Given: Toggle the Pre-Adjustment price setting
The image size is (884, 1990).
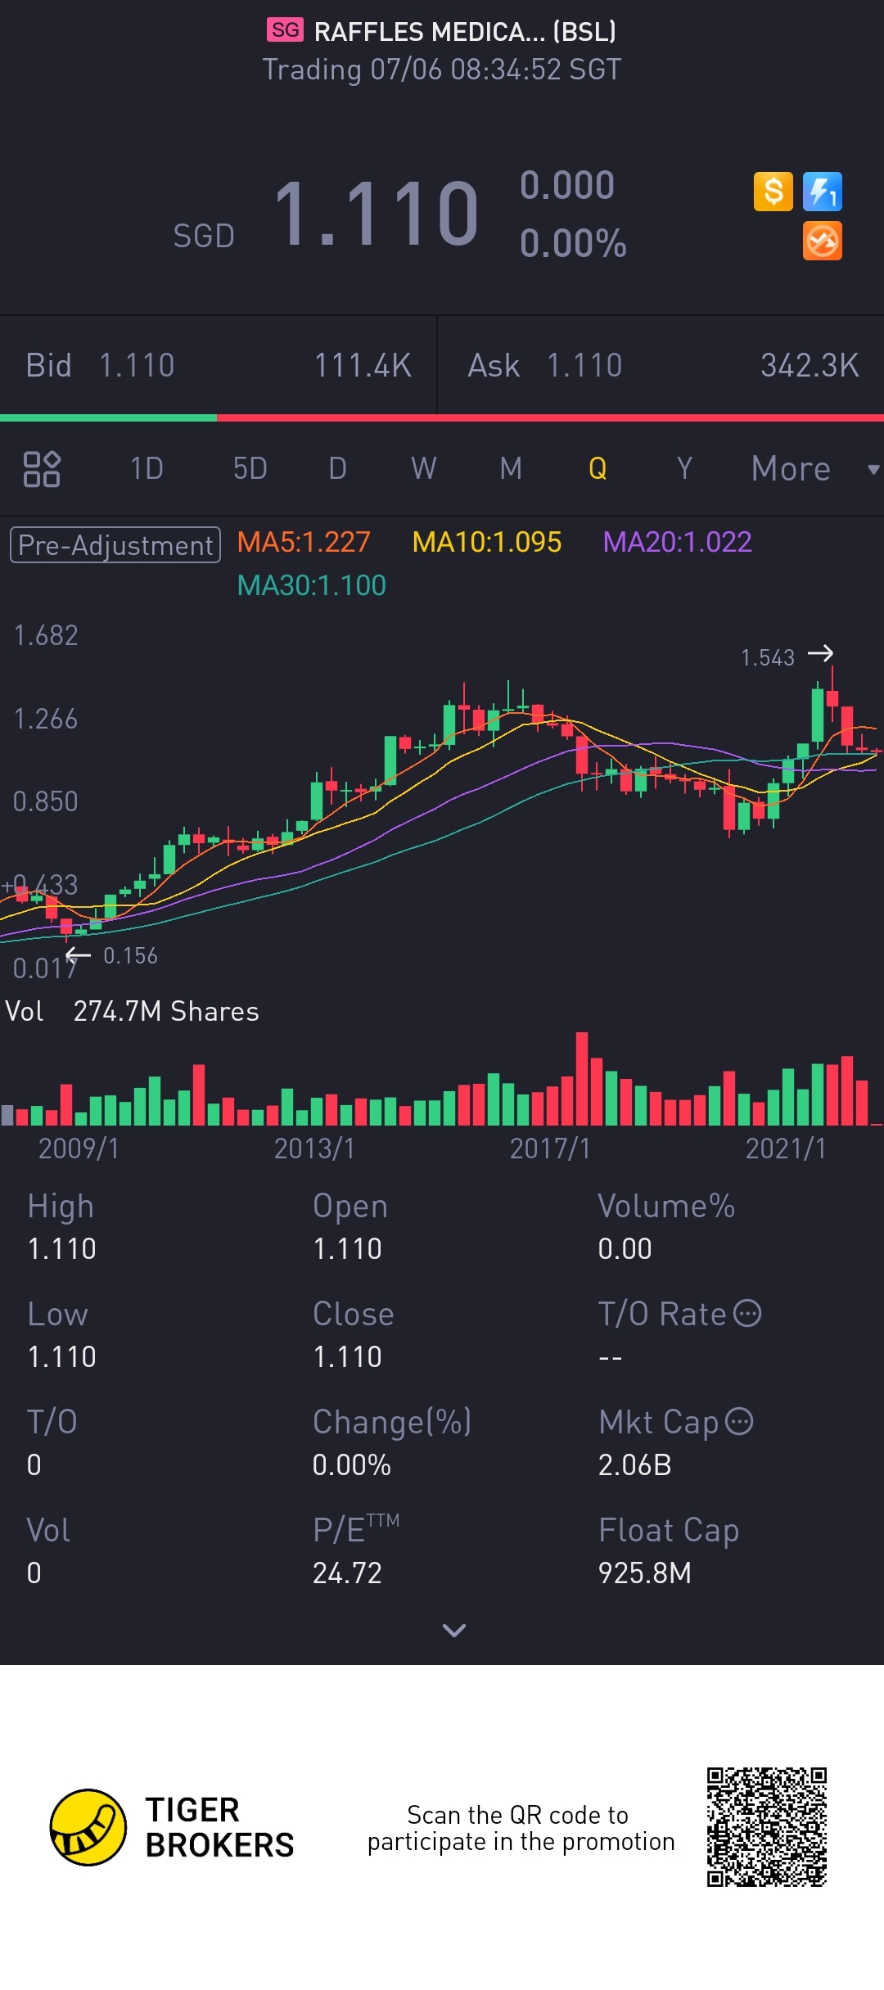Looking at the screenshot, I should click(x=115, y=544).
